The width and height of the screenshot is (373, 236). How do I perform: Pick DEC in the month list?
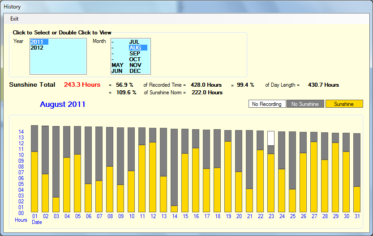tap(135, 71)
